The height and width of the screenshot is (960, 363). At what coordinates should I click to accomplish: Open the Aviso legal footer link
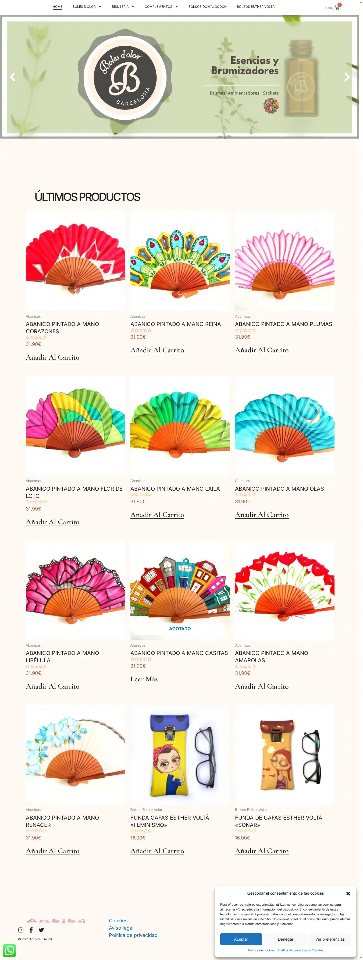121,927
